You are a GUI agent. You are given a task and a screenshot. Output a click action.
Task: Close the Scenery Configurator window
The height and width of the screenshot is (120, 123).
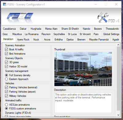tap(116, 4)
